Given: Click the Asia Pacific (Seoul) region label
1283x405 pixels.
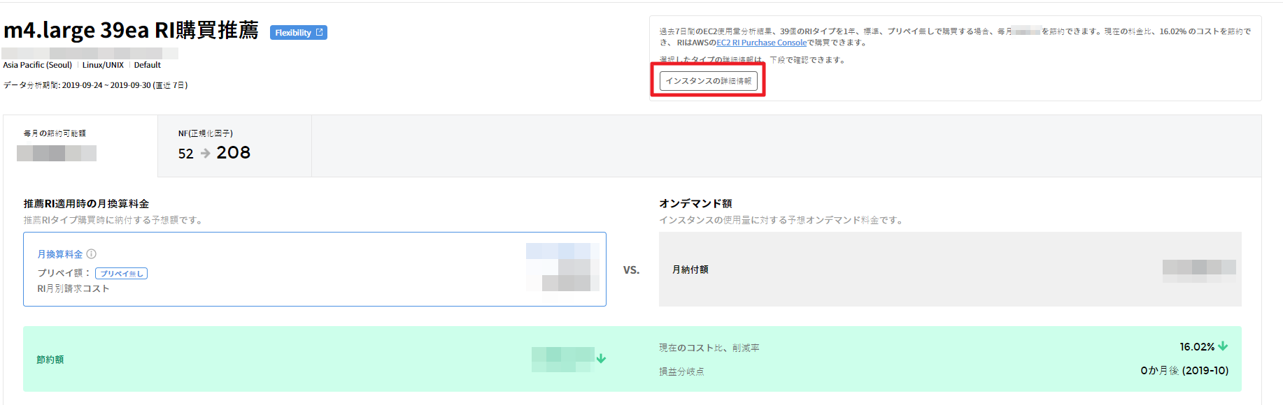Looking at the screenshot, I should point(38,65).
